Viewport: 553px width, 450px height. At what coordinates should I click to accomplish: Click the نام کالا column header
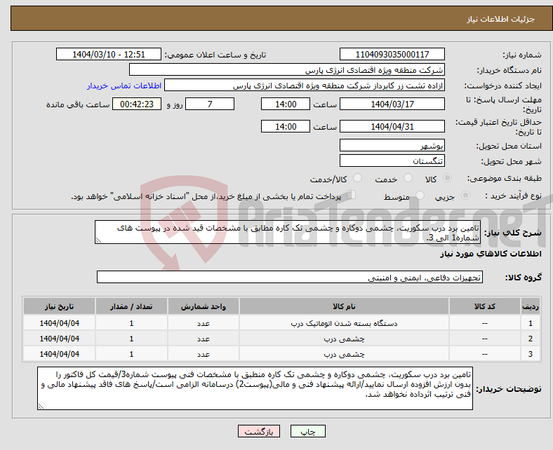point(344,306)
